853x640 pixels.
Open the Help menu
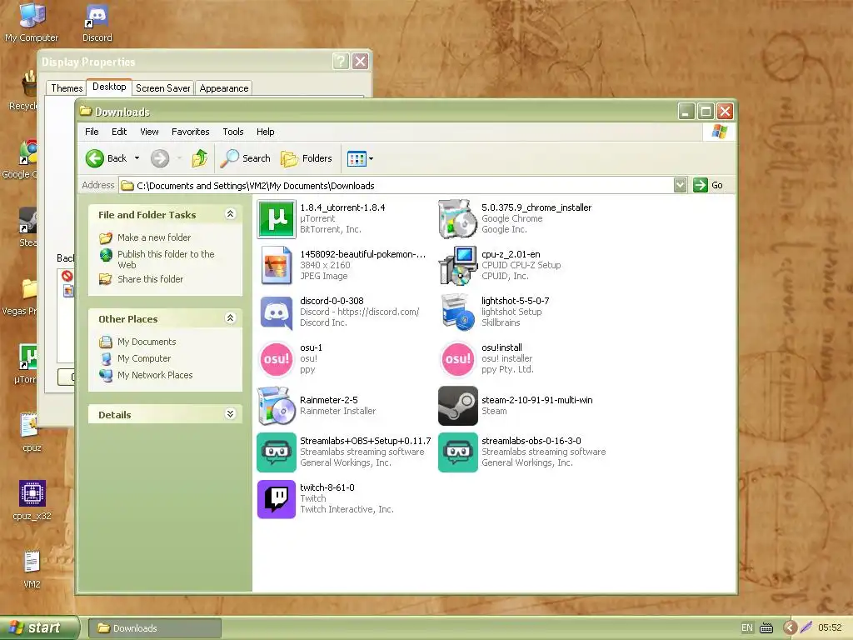[x=266, y=132]
